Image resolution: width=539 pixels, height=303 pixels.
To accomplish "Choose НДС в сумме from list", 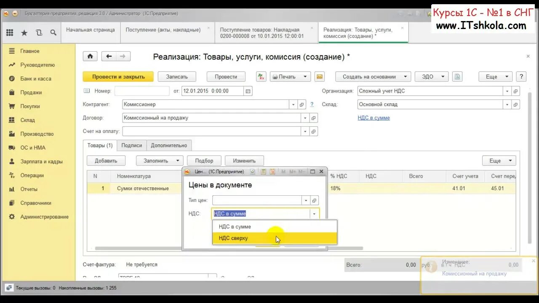I will coord(275,226).
